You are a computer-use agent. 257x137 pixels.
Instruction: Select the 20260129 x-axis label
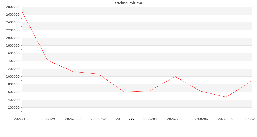[x=47, y=119]
